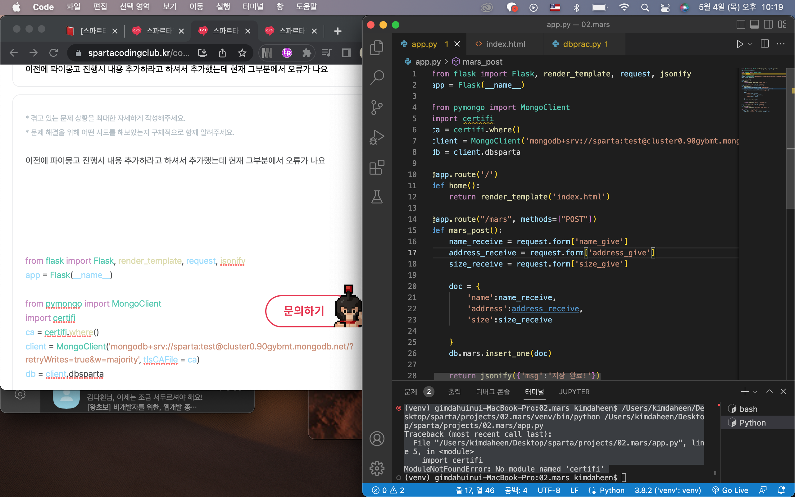Click mars_post symbol in breadcrumb
This screenshot has width=795, height=497.
coord(482,62)
